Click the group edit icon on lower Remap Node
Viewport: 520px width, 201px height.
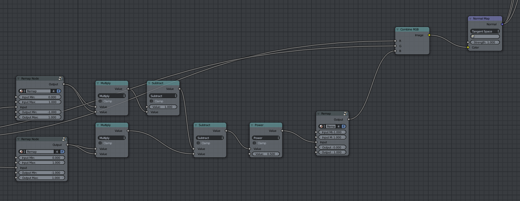[64, 139]
